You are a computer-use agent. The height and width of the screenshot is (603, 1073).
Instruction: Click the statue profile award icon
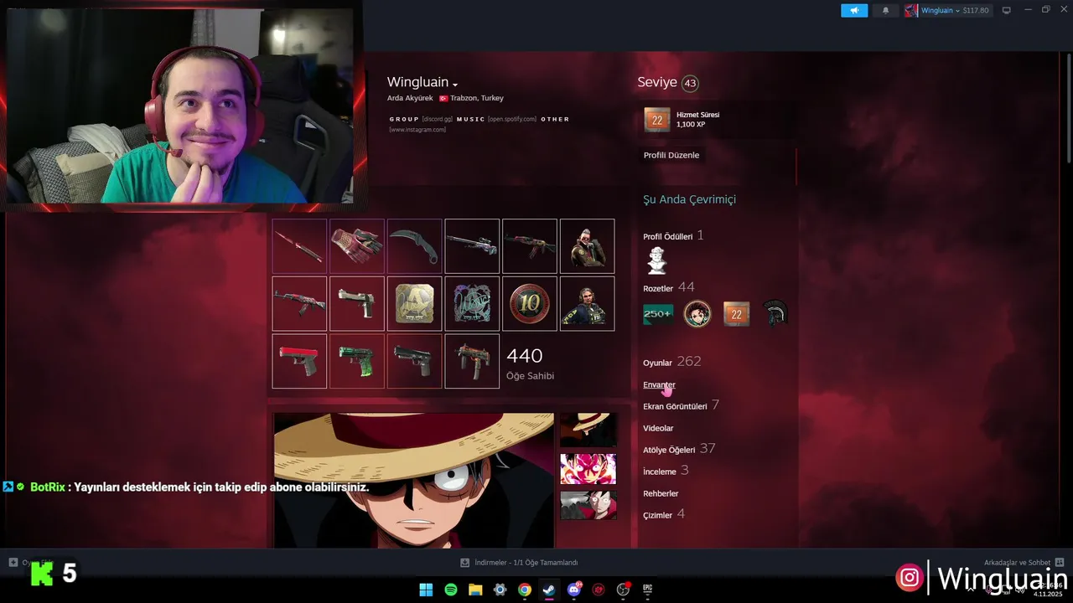point(657,260)
